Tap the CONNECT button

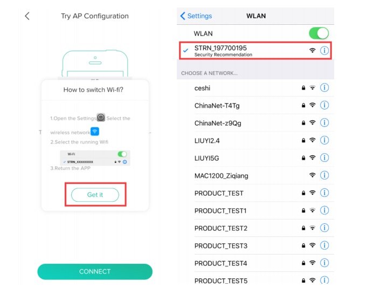(x=95, y=271)
